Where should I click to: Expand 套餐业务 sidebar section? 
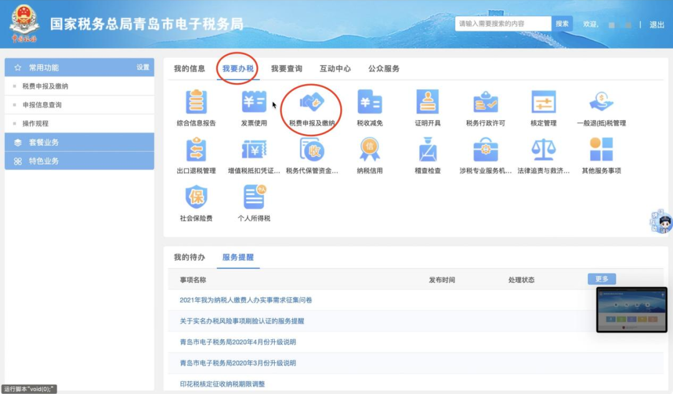point(79,142)
